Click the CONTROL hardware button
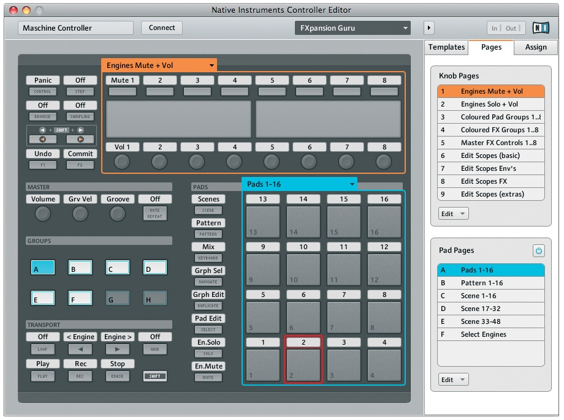 pyautogui.click(x=42, y=92)
